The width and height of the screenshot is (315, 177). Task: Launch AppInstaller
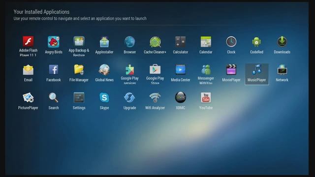[x=104, y=45]
